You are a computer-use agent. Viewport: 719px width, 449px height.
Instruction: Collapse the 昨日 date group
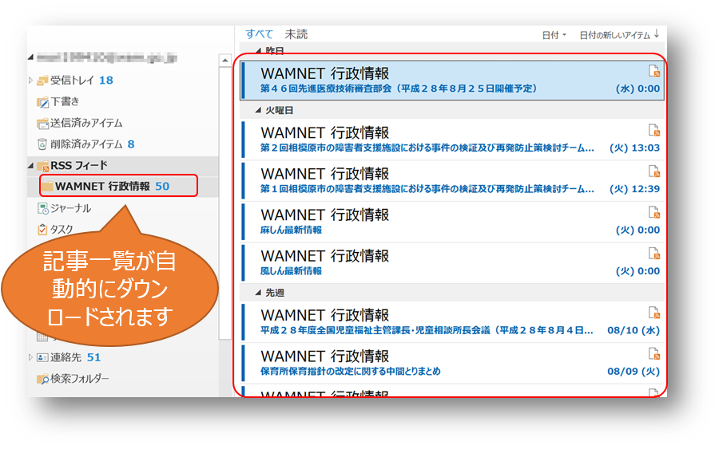click(x=259, y=50)
